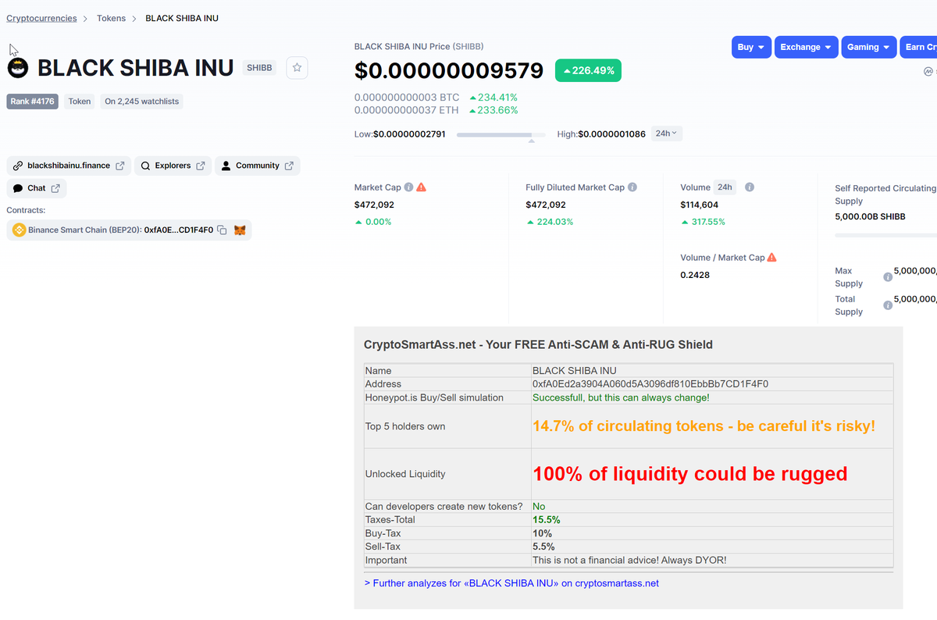
Task: Click the CryptoSmartAss.net shield heading
Action: pos(538,344)
